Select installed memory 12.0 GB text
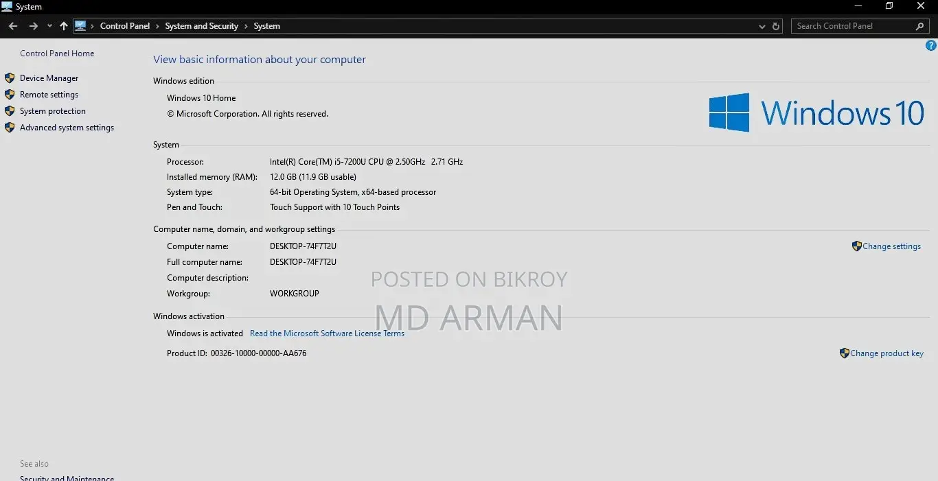The height and width of the screenshot is (481, 938). (313, 177)
